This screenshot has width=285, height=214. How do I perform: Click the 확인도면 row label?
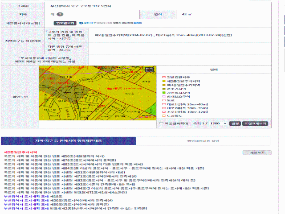click(20, 97)
